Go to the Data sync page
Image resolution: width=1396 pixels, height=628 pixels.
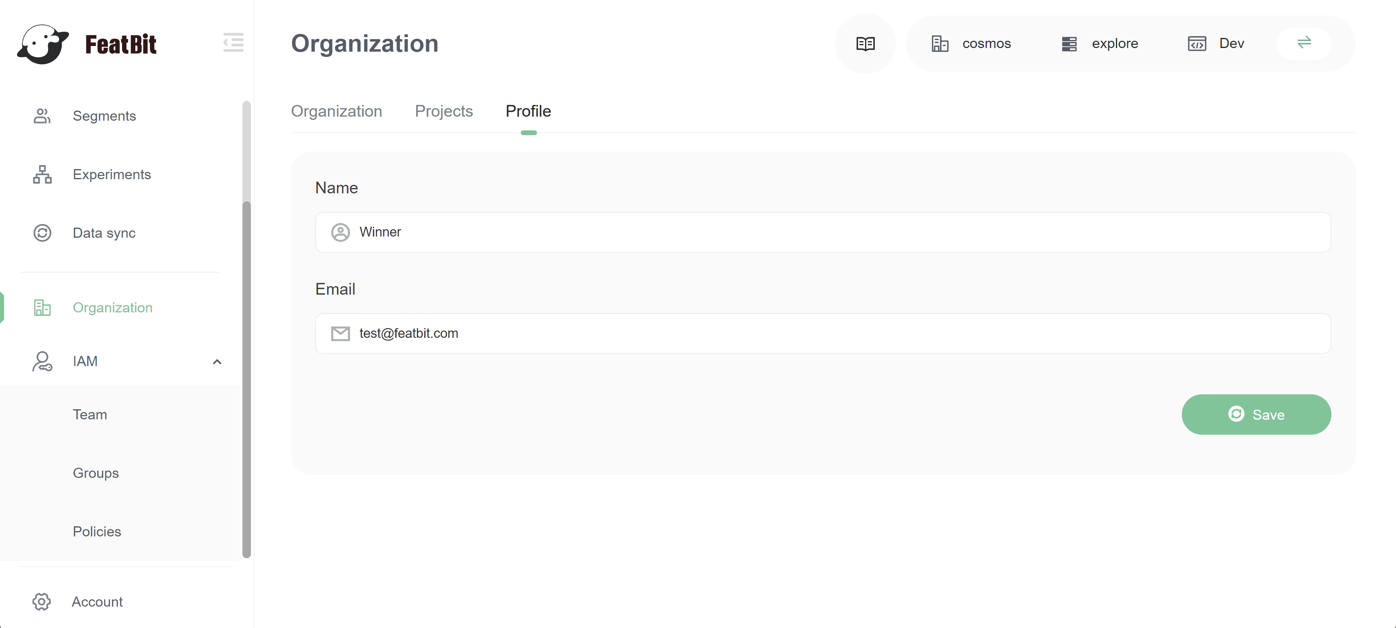[x=104, y=233]
